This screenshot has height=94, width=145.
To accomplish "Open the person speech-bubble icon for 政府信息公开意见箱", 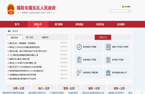I will coord(79,73).
